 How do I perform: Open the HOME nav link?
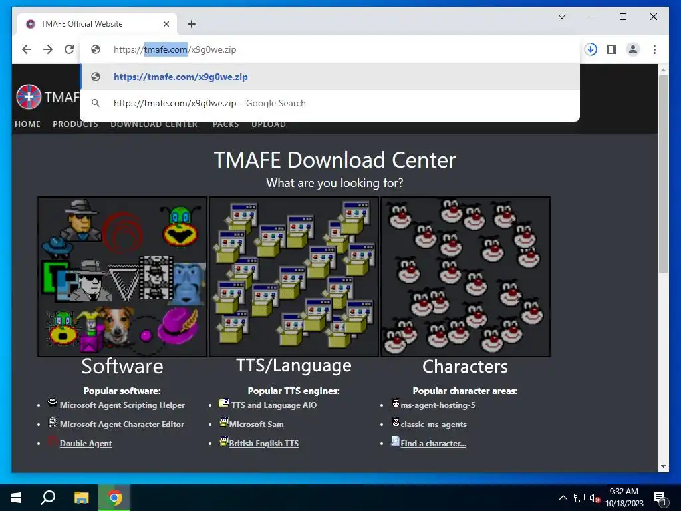coord(27,124)
